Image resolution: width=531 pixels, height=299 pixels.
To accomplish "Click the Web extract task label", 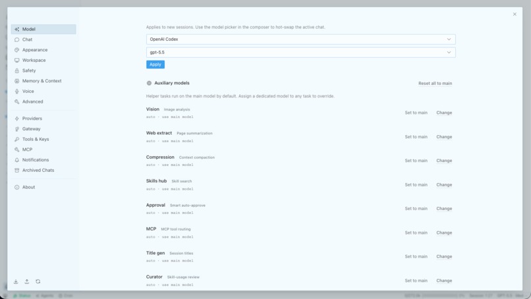I will point(159,133).
